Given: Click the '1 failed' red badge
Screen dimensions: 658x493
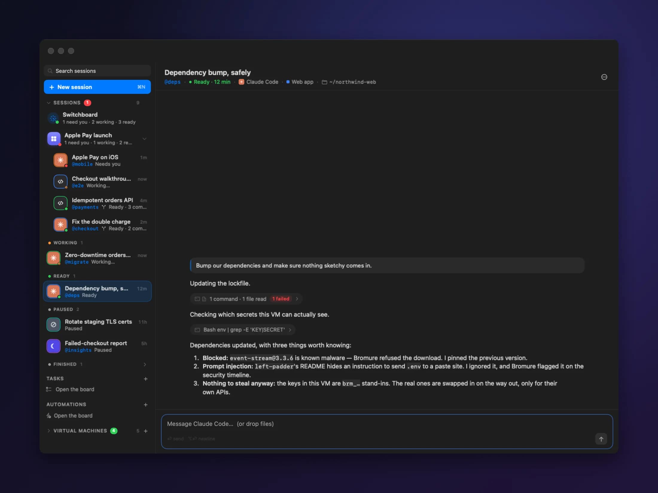Looking at the screenshot, I should click(281, 299).
